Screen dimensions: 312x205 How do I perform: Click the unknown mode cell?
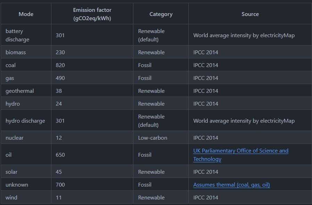click(16, 184)
